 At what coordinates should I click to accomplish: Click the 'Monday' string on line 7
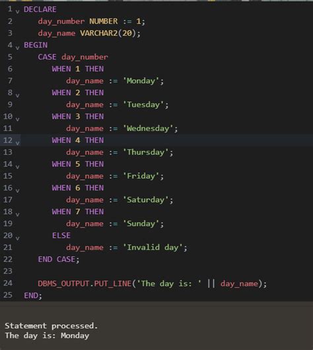[141, 81]
